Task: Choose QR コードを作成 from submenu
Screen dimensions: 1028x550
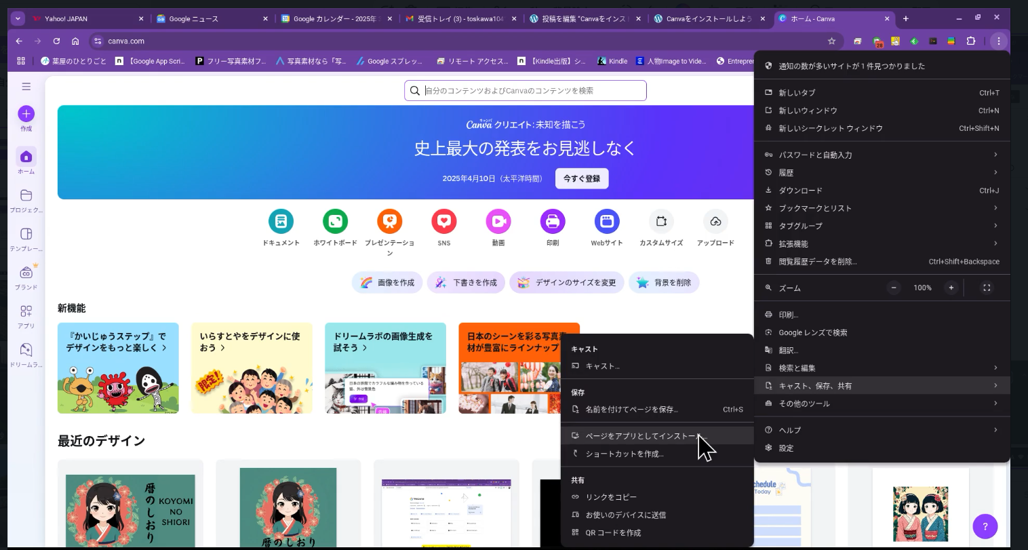Action: tap(613, 532)
